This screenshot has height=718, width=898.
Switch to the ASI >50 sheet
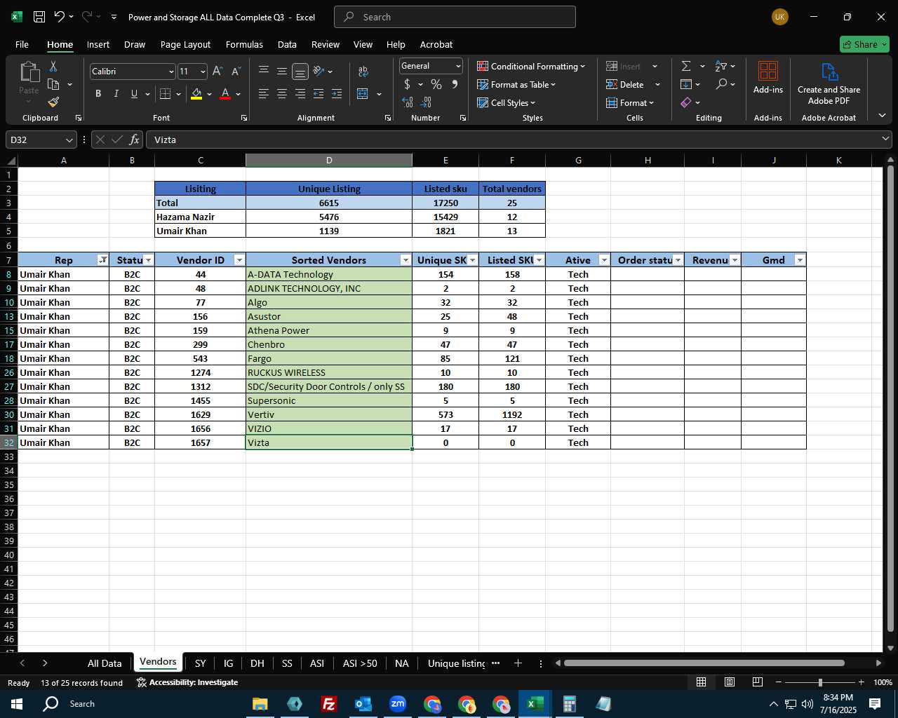click(x=360, y=663)
